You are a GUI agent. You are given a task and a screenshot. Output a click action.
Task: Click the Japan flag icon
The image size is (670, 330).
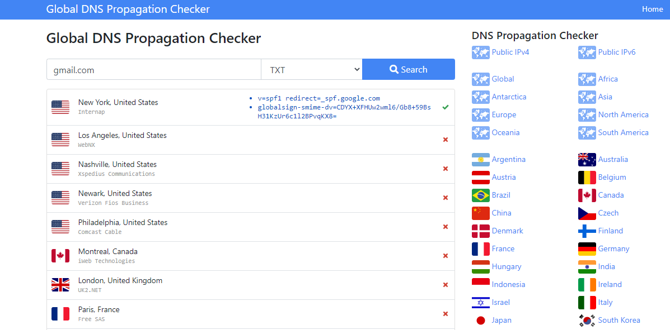coord(480,320)
